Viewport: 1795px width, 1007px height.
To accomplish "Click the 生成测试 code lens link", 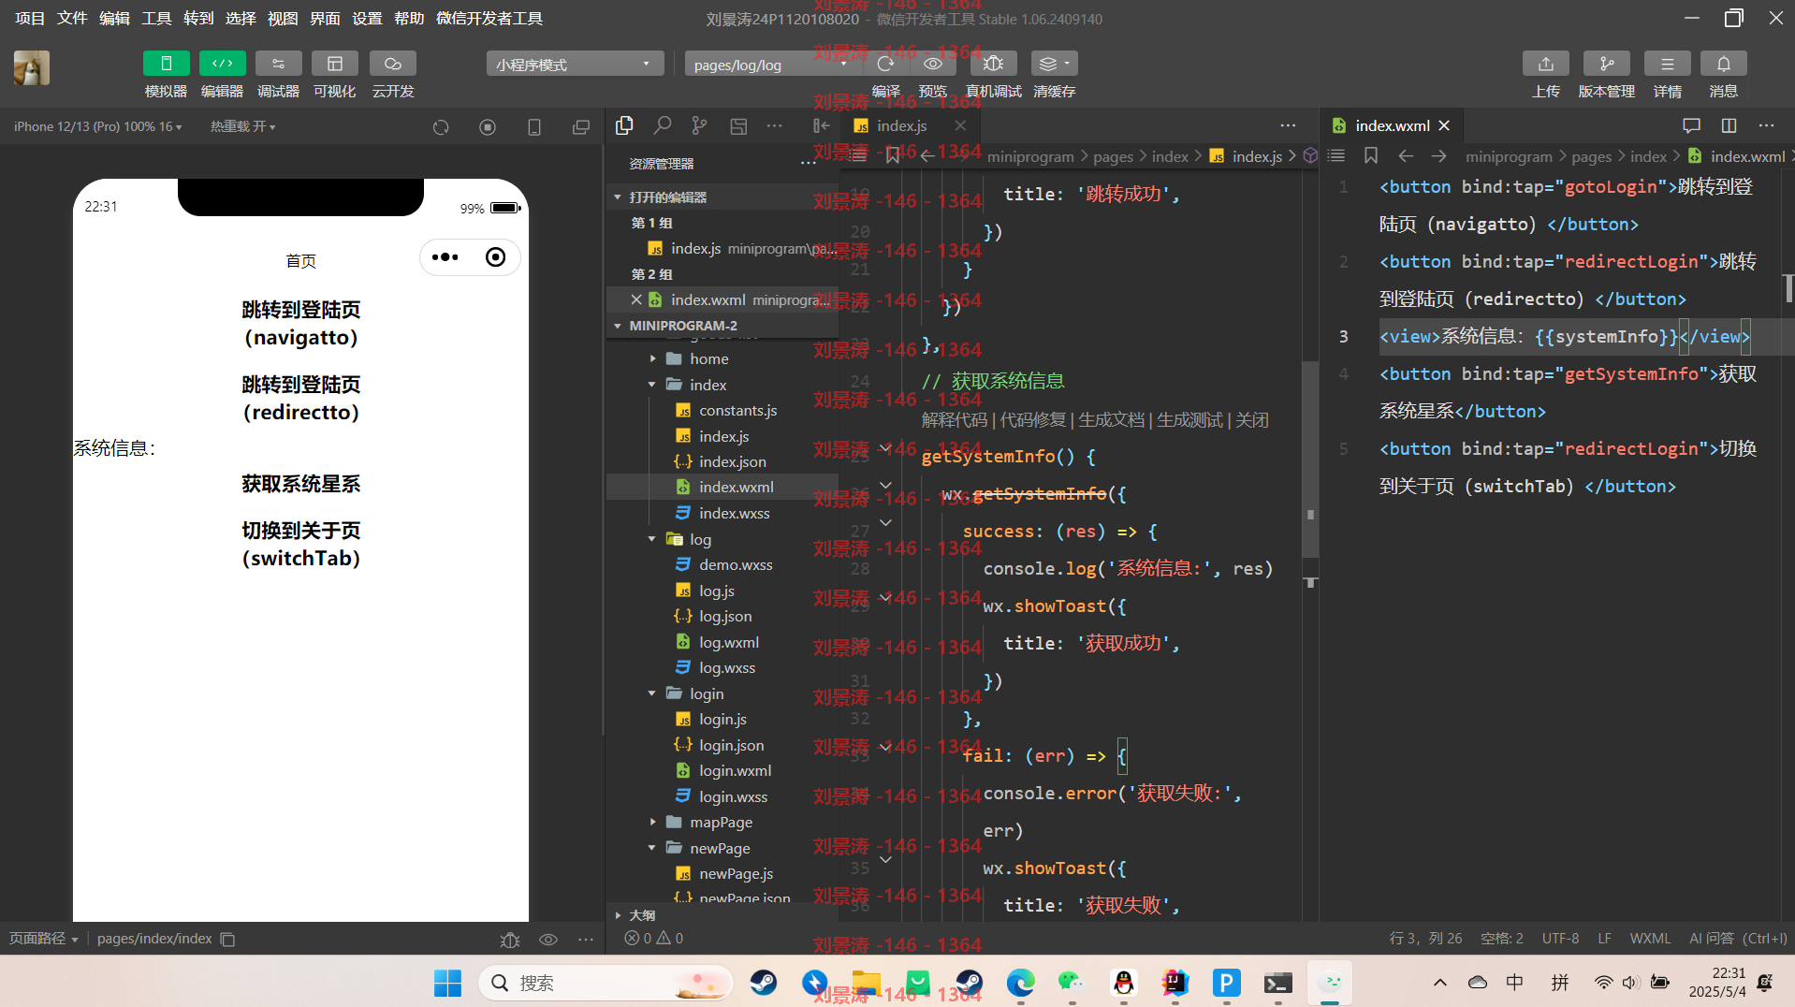I will coord(1189,420).
